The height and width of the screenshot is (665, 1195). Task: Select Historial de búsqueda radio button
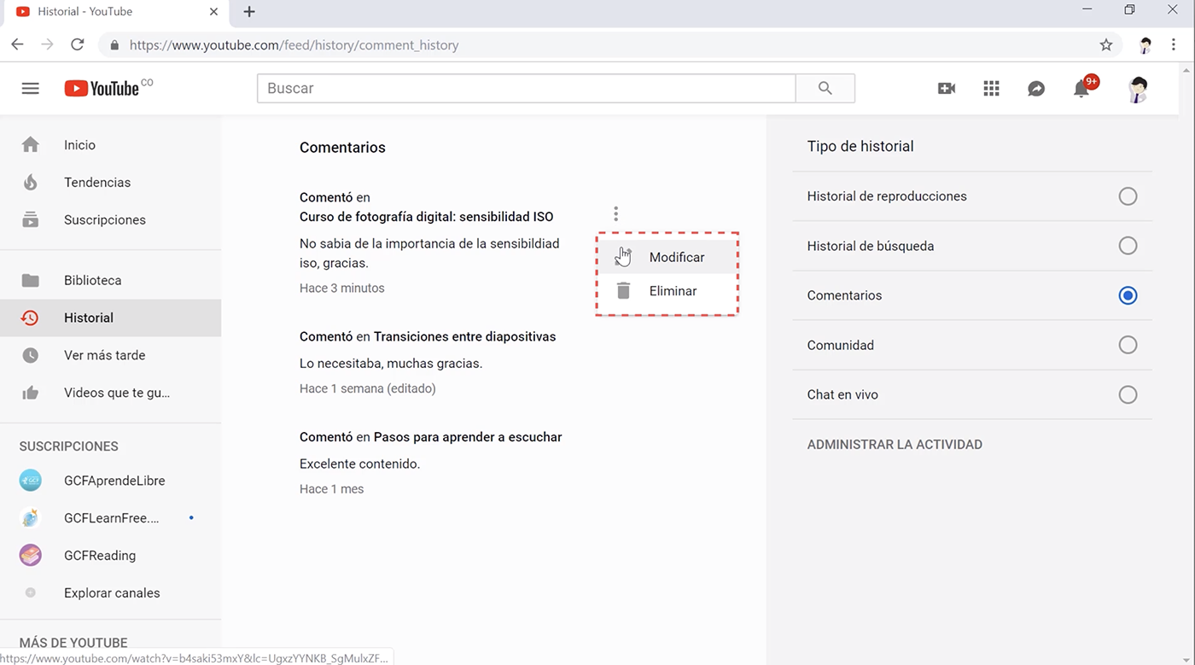tap(1128, 246)
